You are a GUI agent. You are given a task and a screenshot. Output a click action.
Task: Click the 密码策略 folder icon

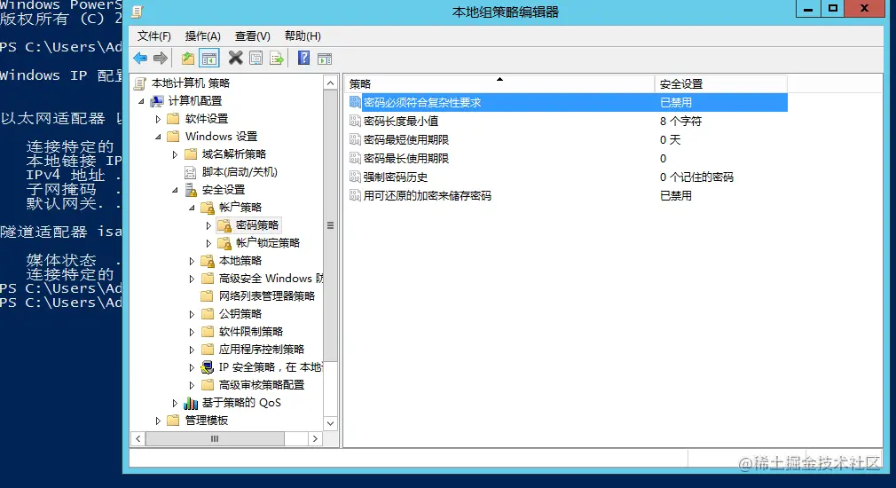[x=224, y=225]
